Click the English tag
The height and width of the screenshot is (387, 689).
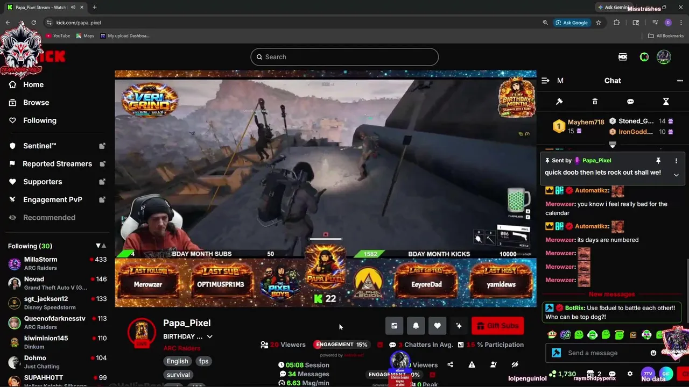click(x=177, y=361)
